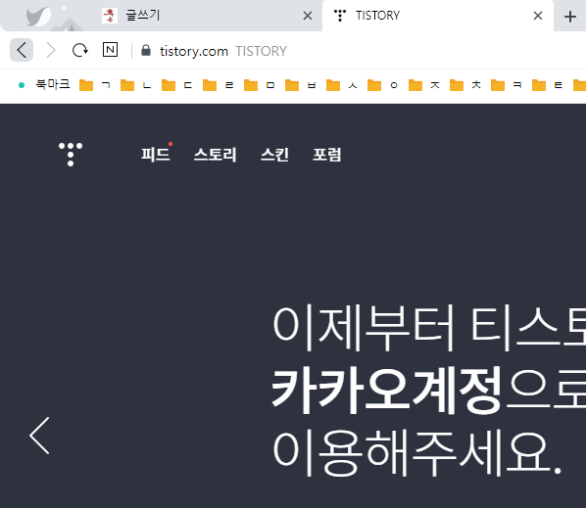
Task: Open the ㅁ bookmark folder
Action: coord(260,85)
